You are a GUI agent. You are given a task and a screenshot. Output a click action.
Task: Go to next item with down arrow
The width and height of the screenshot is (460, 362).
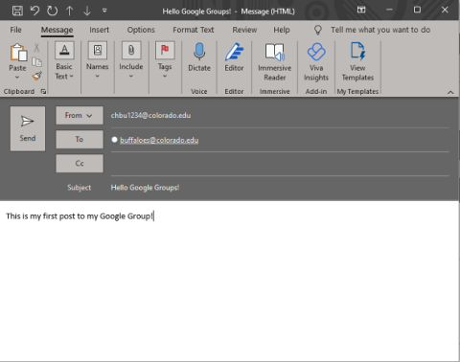coord(87,11)
